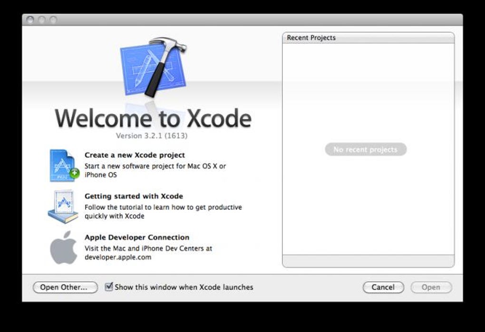Uncheck "Show this window when Xcode launches"
485x332 pixels.
tap(108, 286)
